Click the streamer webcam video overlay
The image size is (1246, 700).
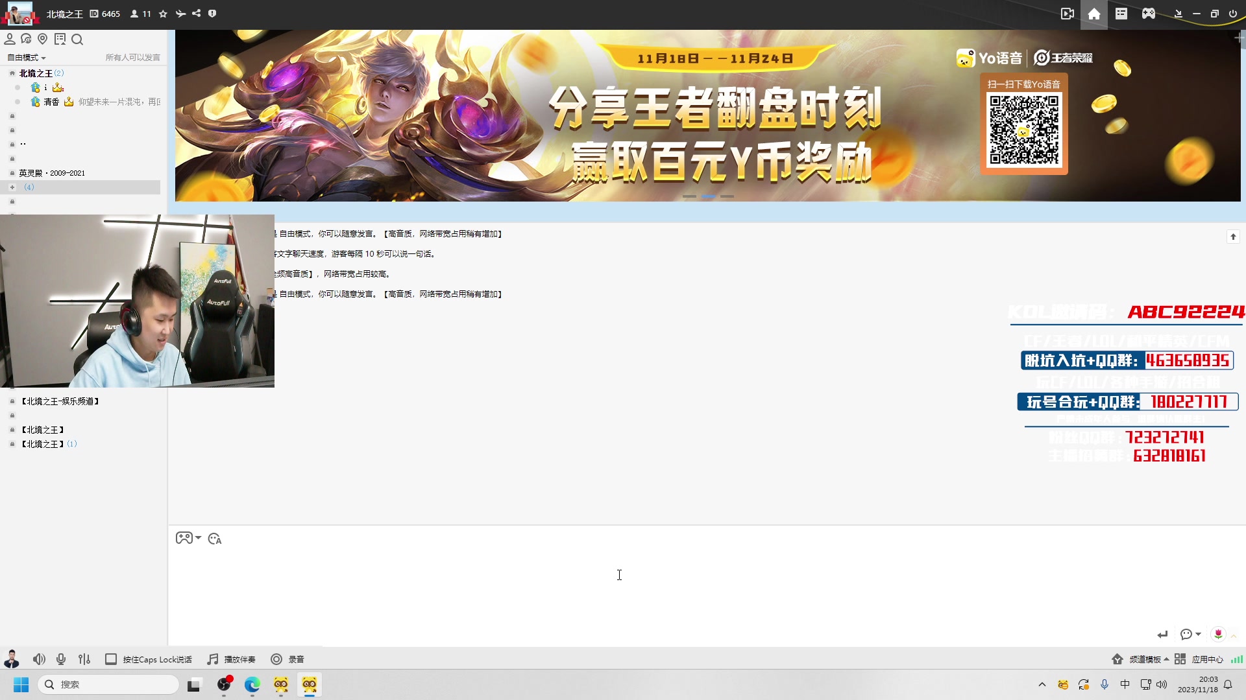pyautogui.click(x=137, y=301)
